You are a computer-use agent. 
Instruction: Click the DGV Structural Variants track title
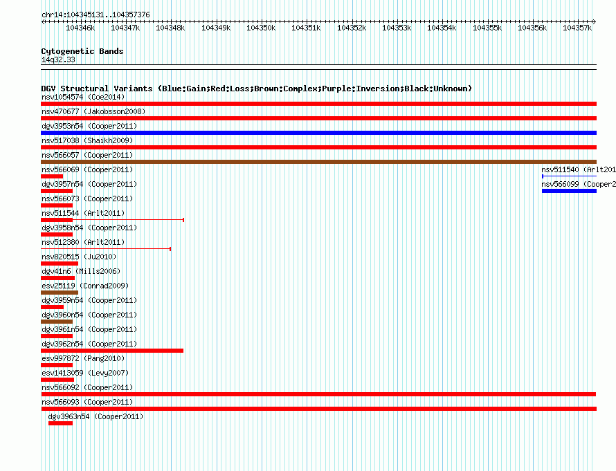coord(256,89)
